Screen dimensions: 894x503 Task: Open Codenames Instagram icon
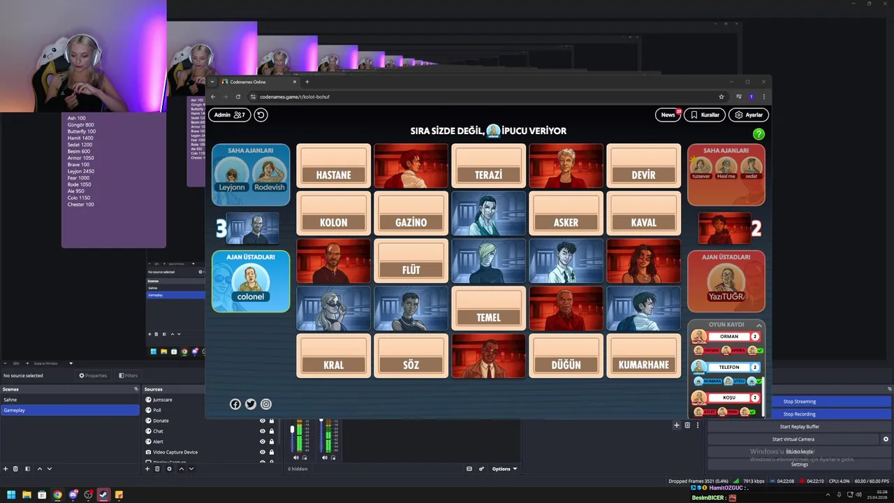pyautogui.click(x=266, y=404)
